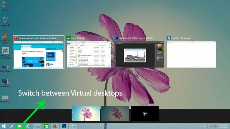Select the Local Disk (D:) window thumbnail
230x129 pixels.
pyautogui.click(x=89, y=52)
